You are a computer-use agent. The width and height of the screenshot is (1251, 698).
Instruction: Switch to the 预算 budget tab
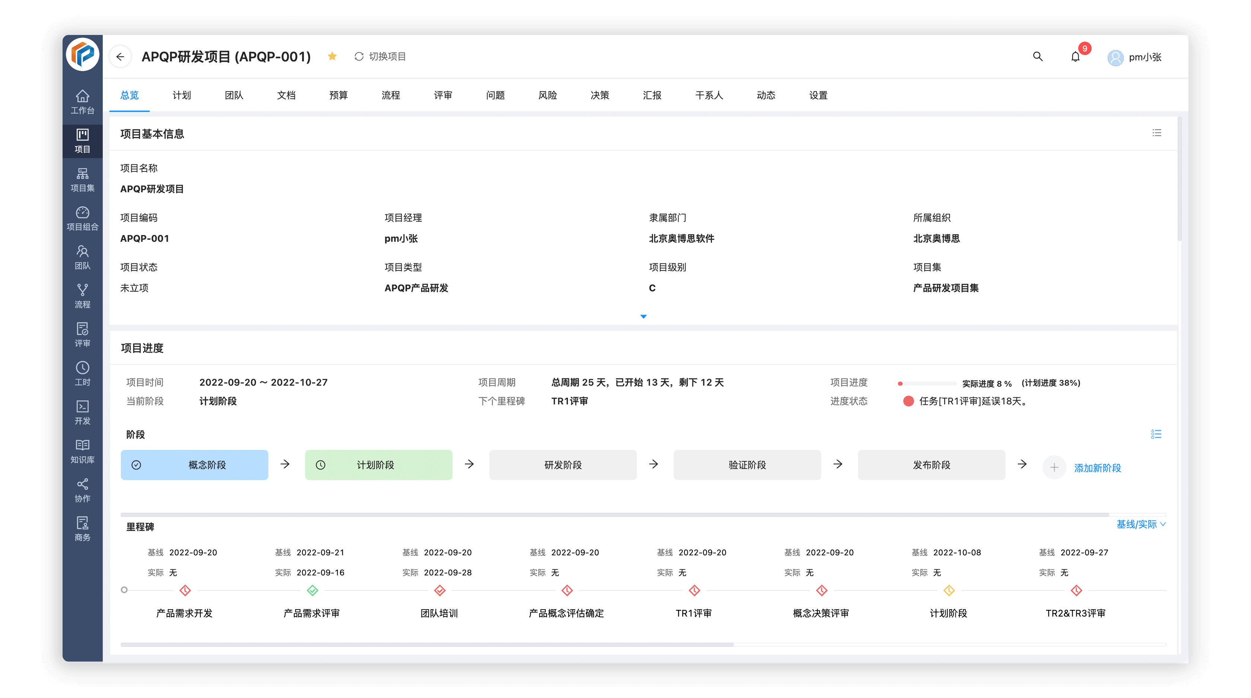pyautogui.click(x=338, y=95)
